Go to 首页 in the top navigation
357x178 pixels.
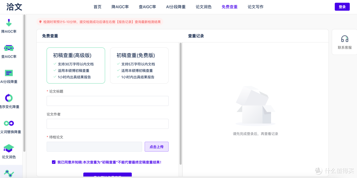[98, 7]
